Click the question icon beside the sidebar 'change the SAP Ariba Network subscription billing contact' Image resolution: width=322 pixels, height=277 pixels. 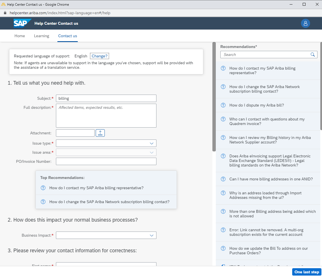(223, 87)
